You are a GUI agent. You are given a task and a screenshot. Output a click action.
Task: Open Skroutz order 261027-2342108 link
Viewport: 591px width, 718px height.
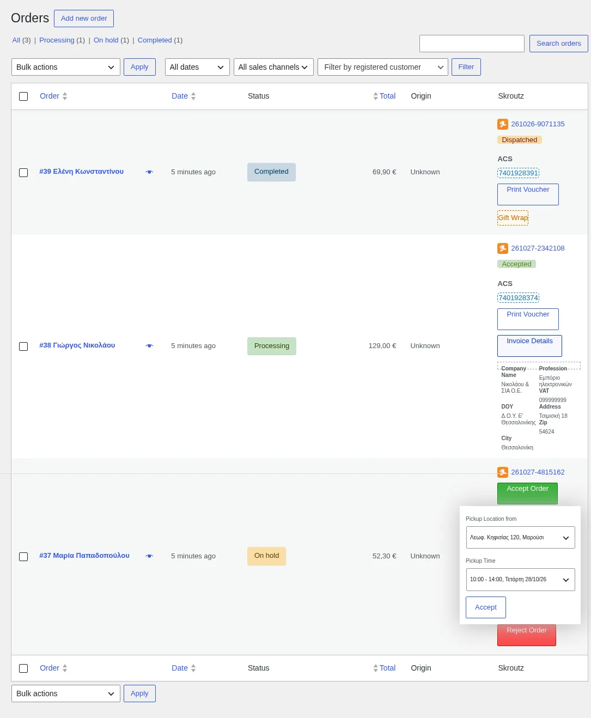pos(538,248)
